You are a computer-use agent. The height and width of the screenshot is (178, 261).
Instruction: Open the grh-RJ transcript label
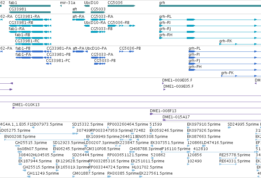click(165, 29)
